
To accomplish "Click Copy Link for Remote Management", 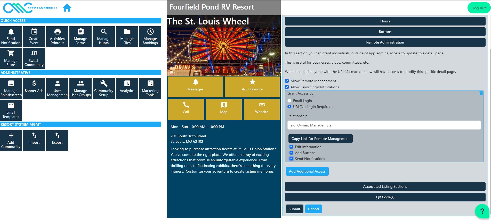I will coord(320,139).
